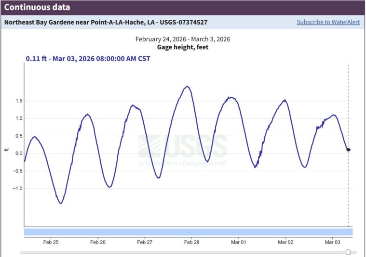This screenshot has width=366, height=257.
Task: Click the Feb 28 date axis label
Action: tap(192, 242)
